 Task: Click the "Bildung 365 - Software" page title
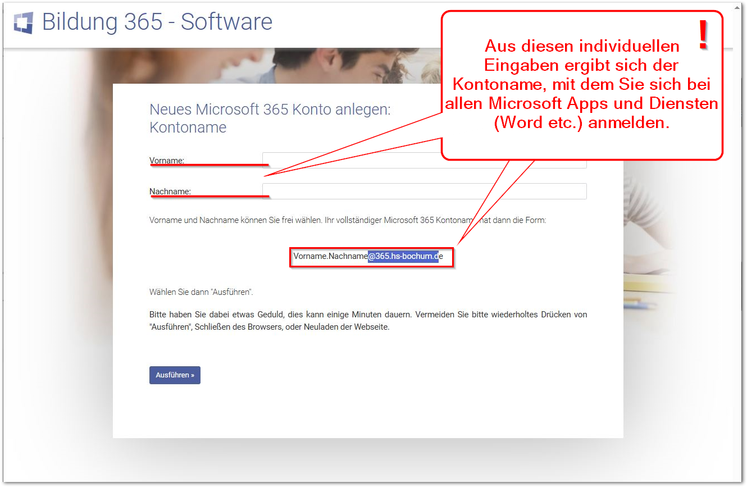point(157,22)
